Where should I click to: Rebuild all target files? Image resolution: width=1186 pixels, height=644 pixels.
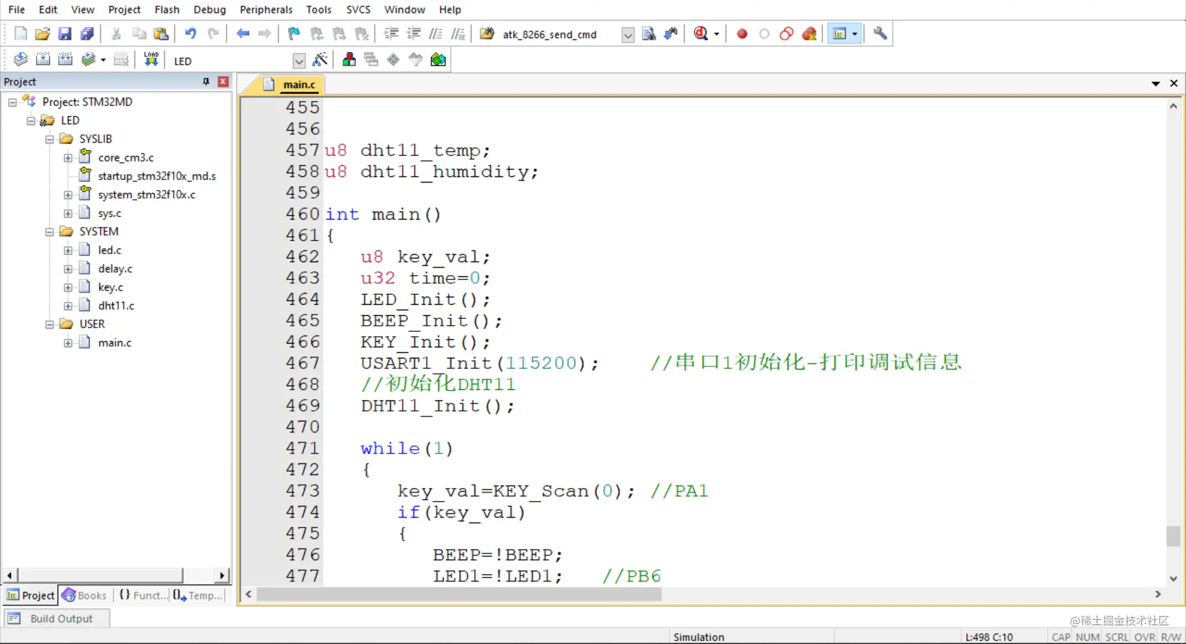point(65,59)
